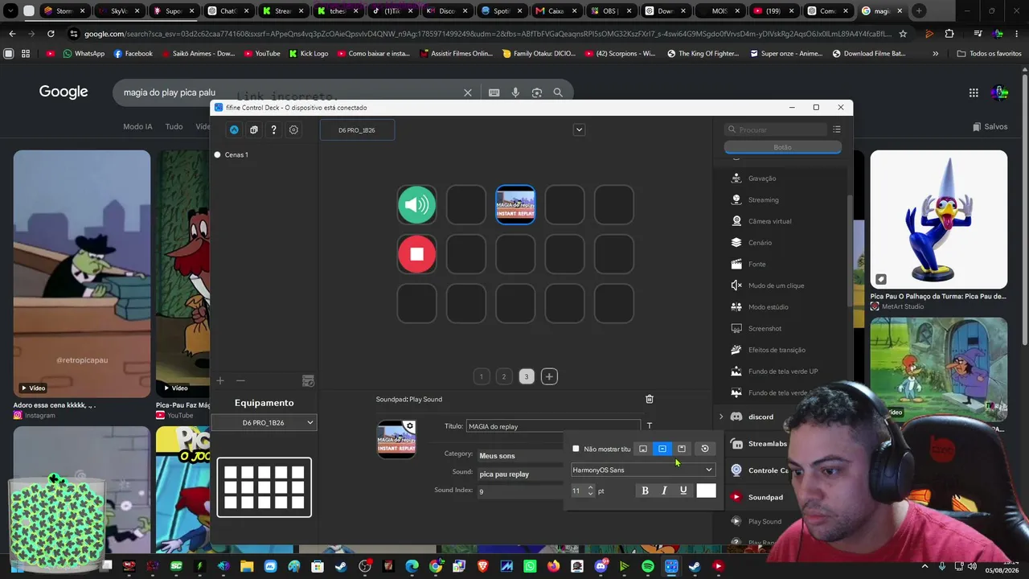Clear the Google search box with X
This screenshot has height=579, width=1029.
[468, 92]
